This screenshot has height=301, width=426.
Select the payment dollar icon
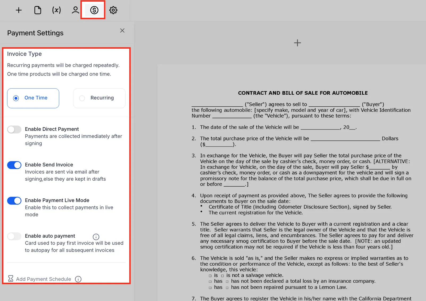click(94, 10)
